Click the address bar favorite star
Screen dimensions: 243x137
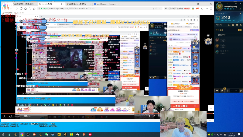[156, 9]
